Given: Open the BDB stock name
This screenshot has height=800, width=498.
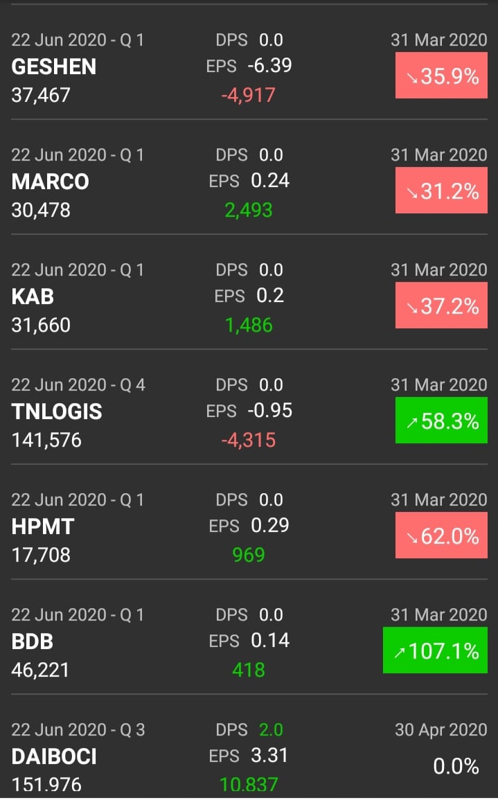Looking at the screenshot, I should [x=33, y=641].
